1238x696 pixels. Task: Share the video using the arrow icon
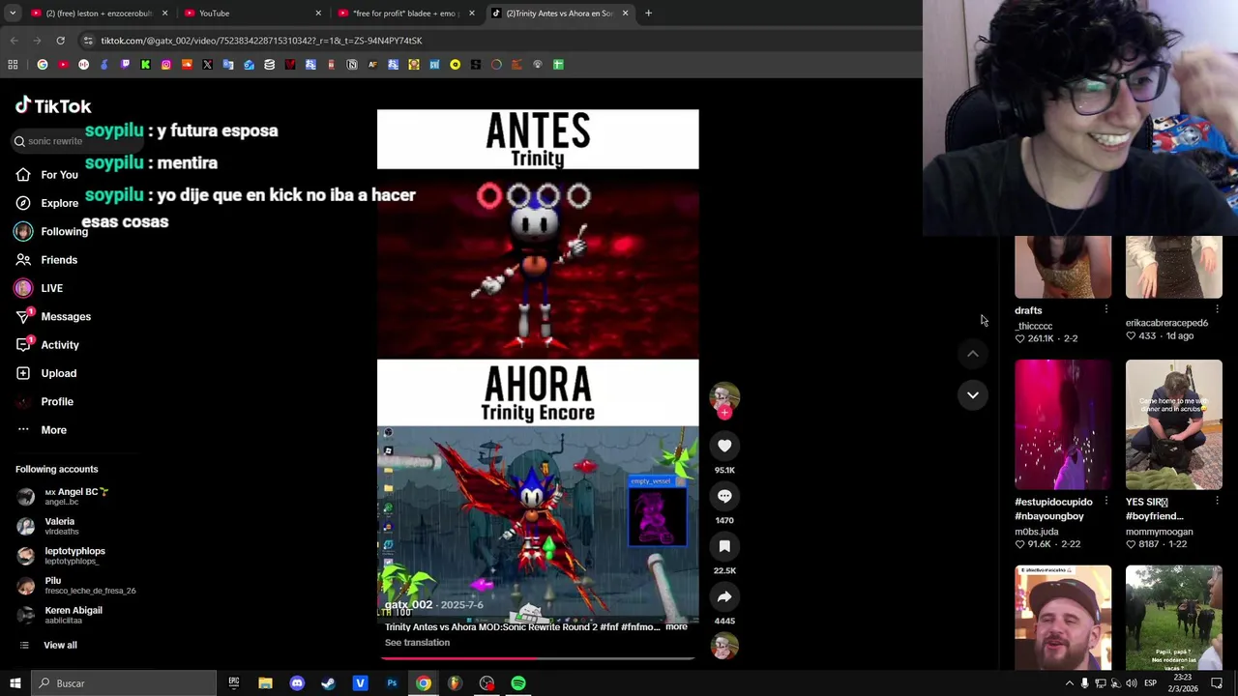tap(724, 596)
